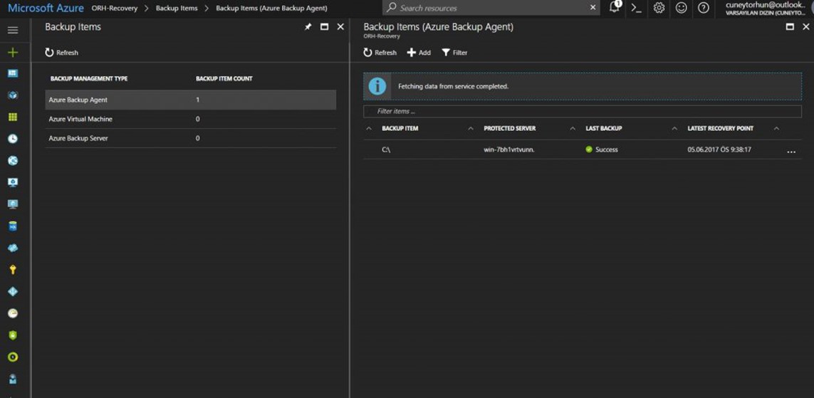Open the clock Recent icon in sidebar
Screen dimensions: 814x398
pos(13,139)
